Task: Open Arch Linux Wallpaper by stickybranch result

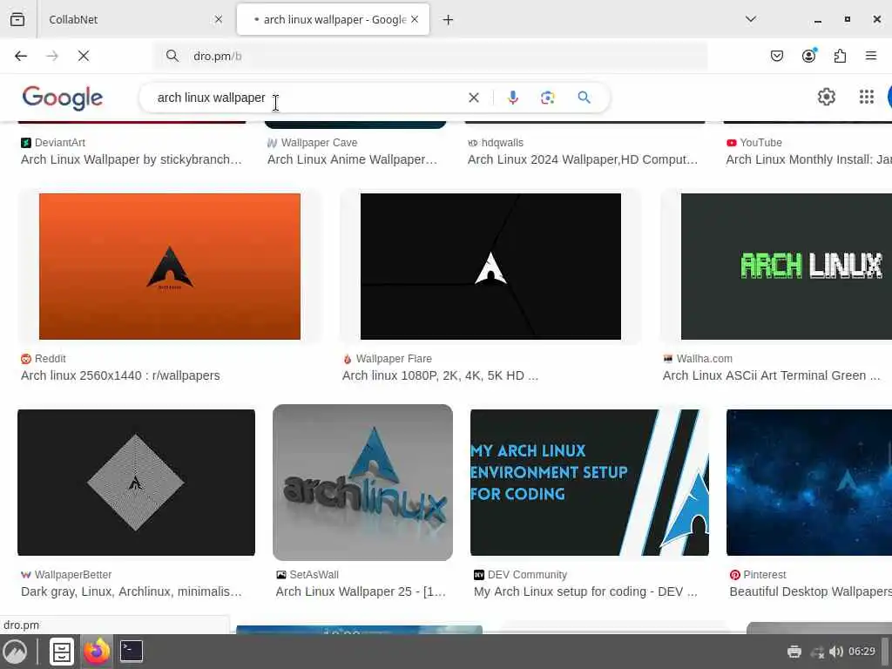Action: (132, 160)
